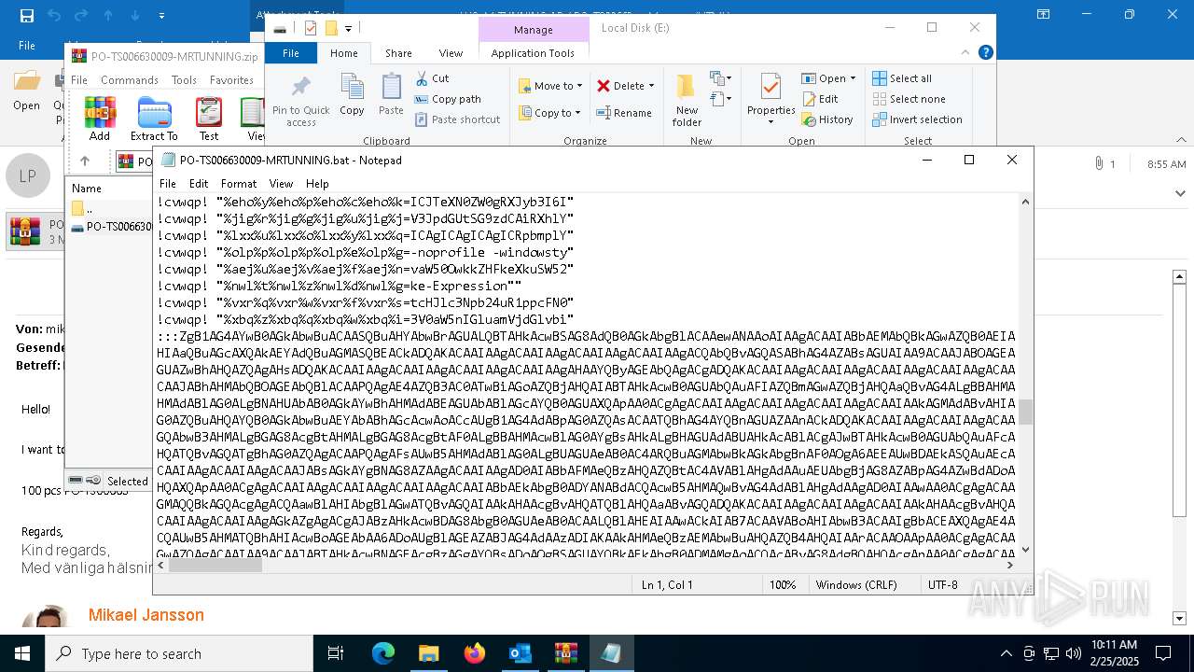
Task: Click Select all in Explorer ribbon
Action: [x=902, y=78]
